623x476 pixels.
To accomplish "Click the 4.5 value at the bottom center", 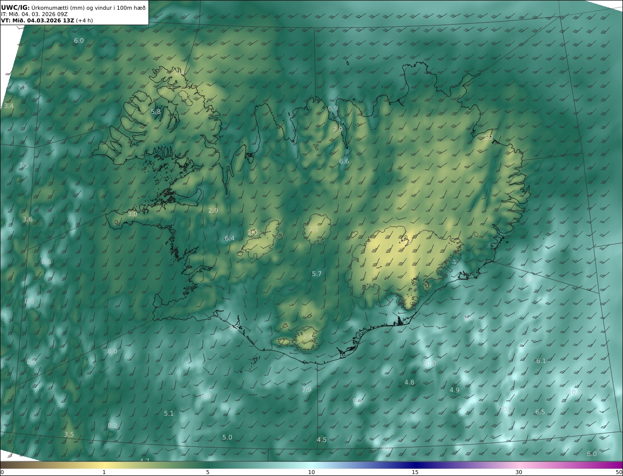I will point(322,439).
